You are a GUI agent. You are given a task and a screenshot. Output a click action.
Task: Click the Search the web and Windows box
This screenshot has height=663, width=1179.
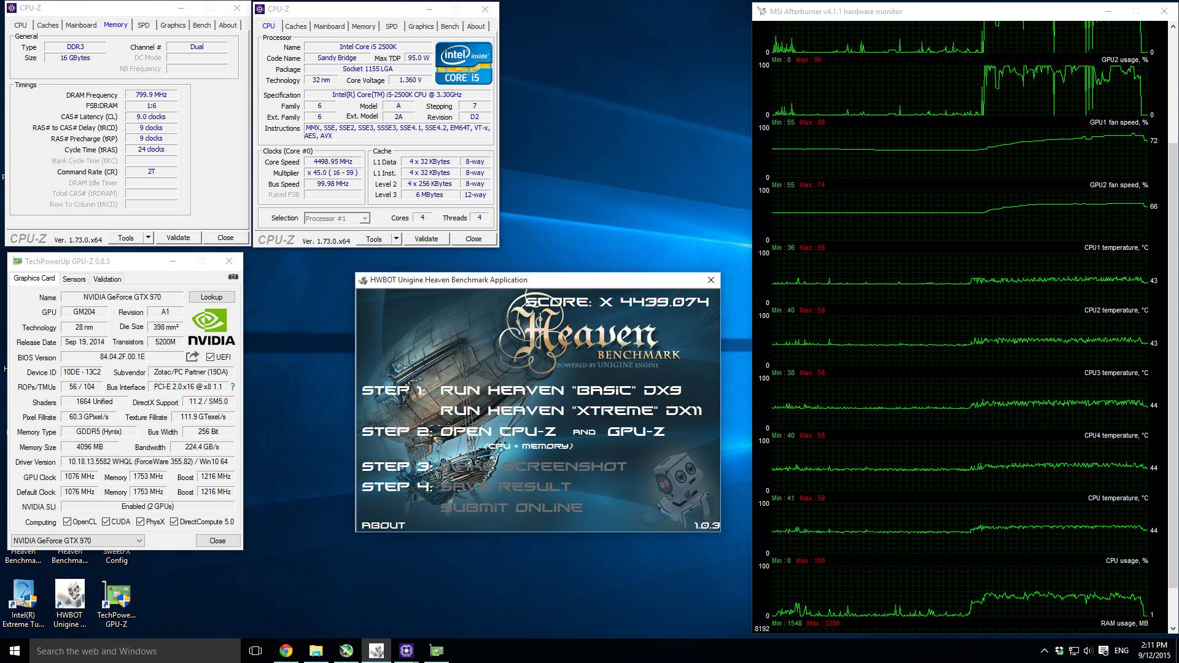(135, 651)
